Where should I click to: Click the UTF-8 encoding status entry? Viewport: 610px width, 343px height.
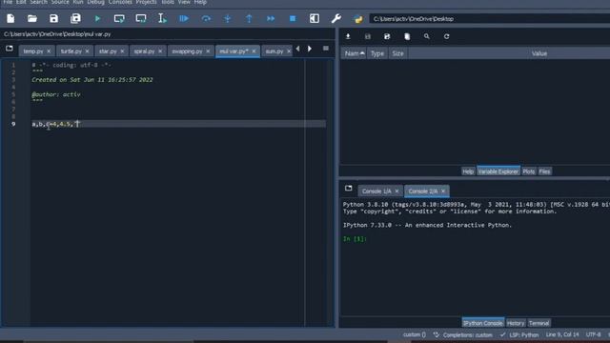point(593,334)
